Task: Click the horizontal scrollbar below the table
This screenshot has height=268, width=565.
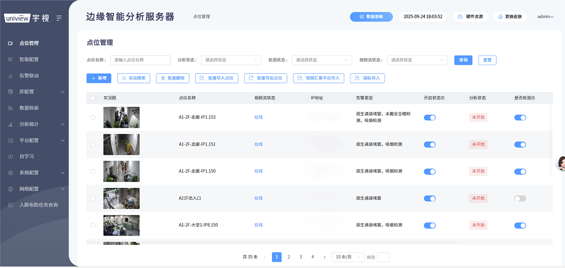Action: point(272,243)
